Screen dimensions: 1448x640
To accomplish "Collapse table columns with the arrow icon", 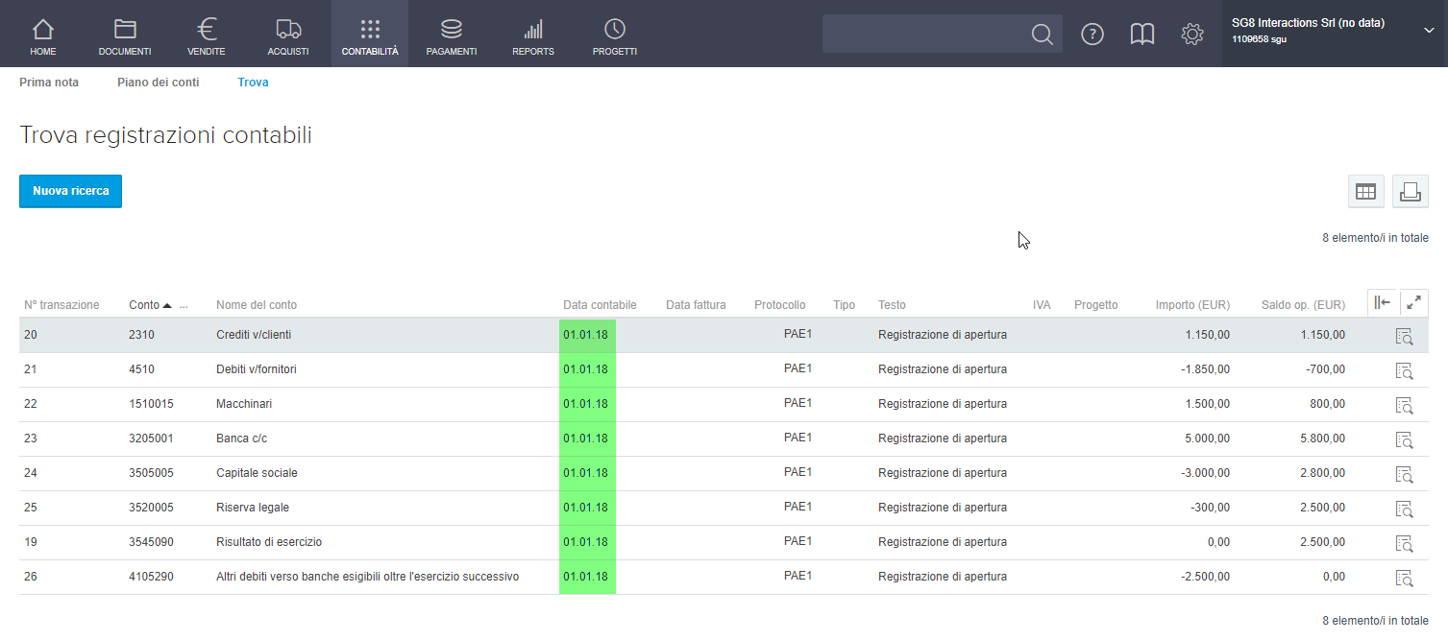I will click(1383, 303).
